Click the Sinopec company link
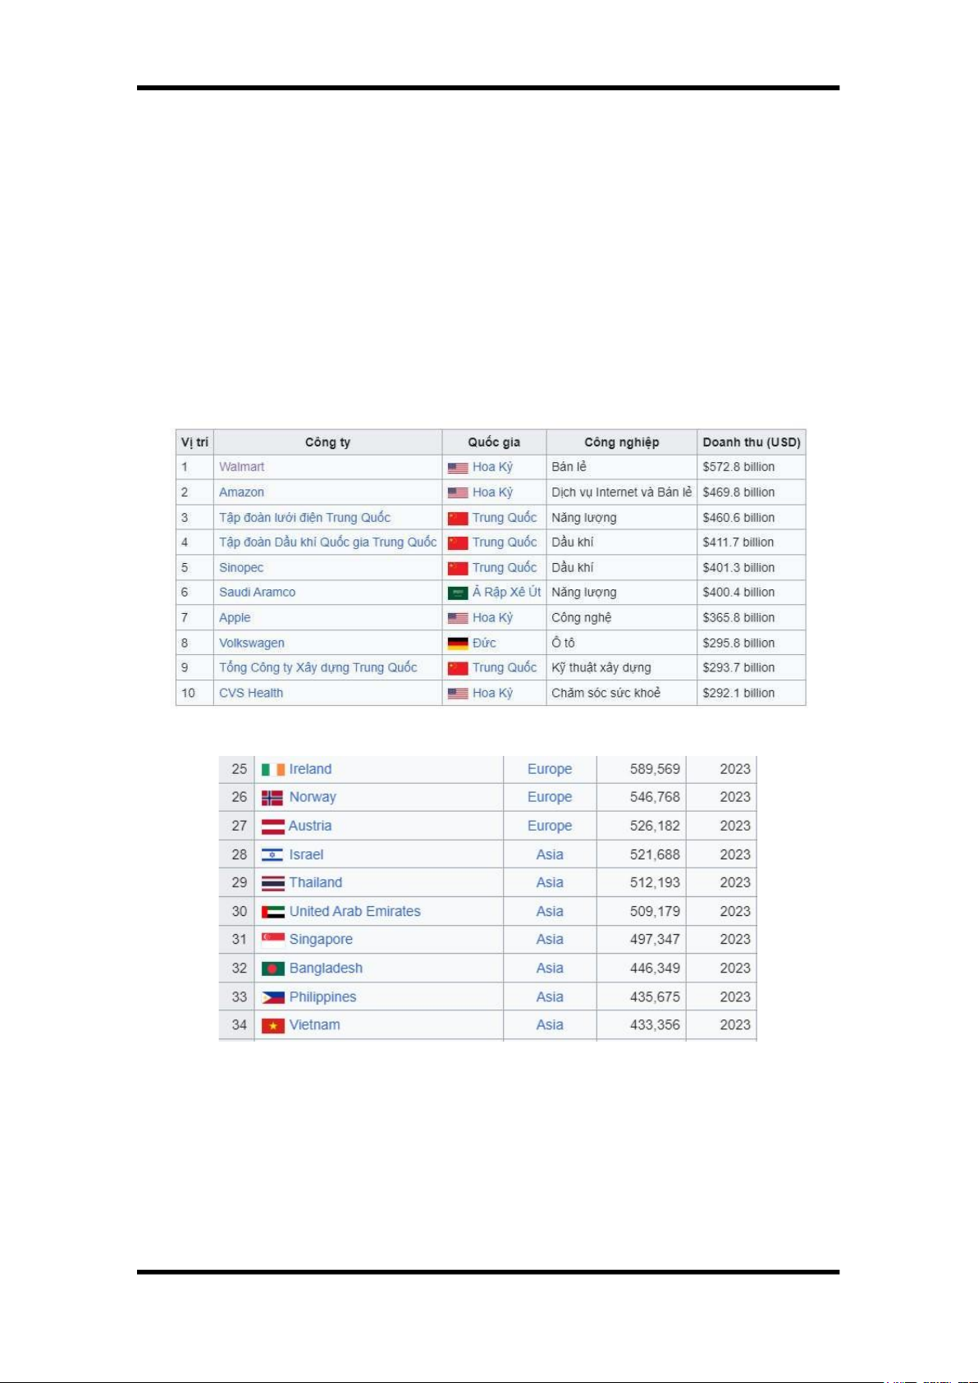978x1383 pixels. tap(240, 568)
